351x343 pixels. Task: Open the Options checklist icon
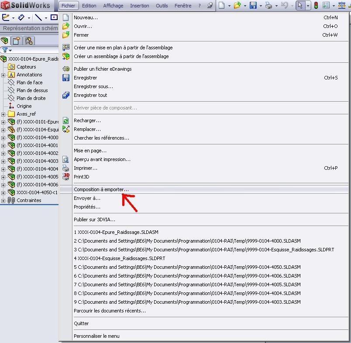point(326,5)
